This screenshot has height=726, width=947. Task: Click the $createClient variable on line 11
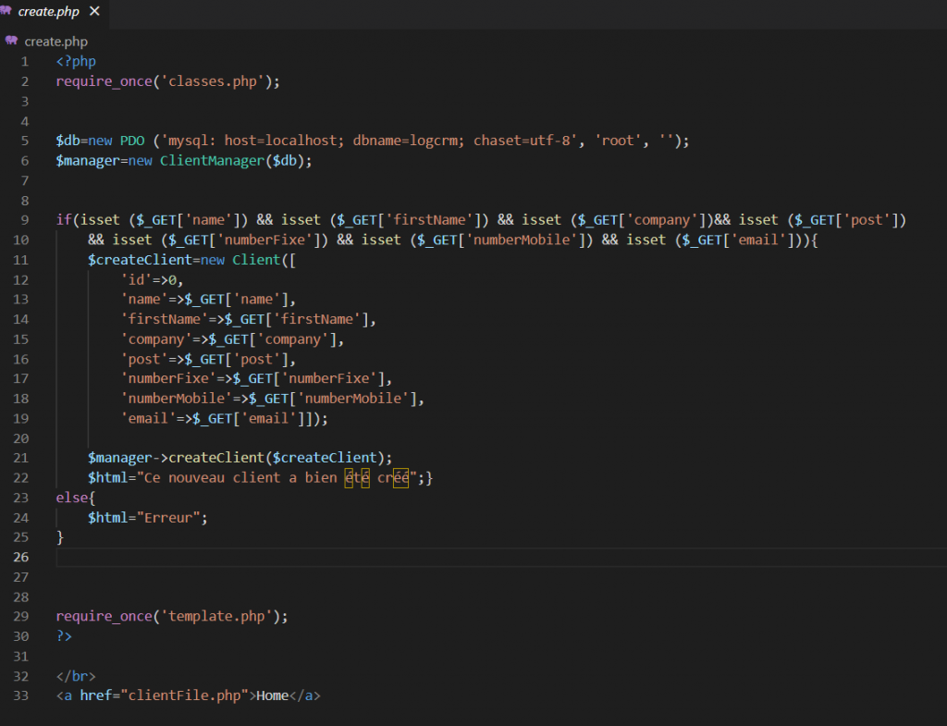point(141,260)
